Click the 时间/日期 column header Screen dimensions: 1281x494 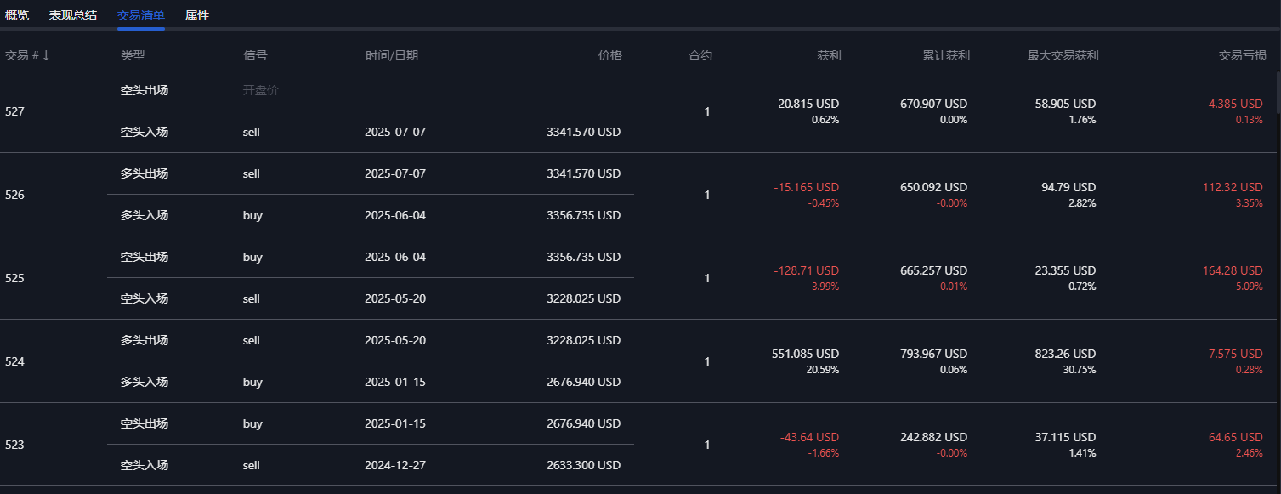(x=392, y=55)
